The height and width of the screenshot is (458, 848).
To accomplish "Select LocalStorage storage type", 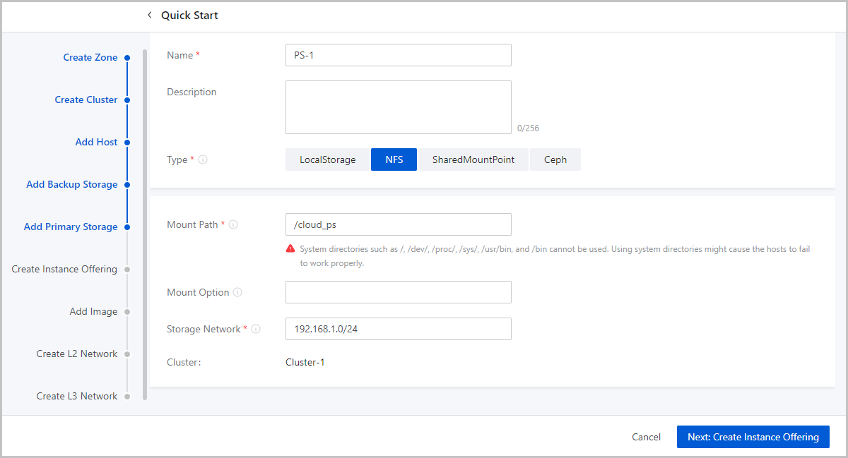I will point(327,159).
